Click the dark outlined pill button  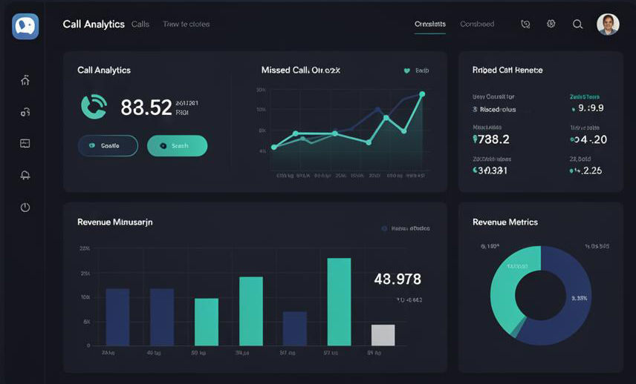(x=108, y=146)
